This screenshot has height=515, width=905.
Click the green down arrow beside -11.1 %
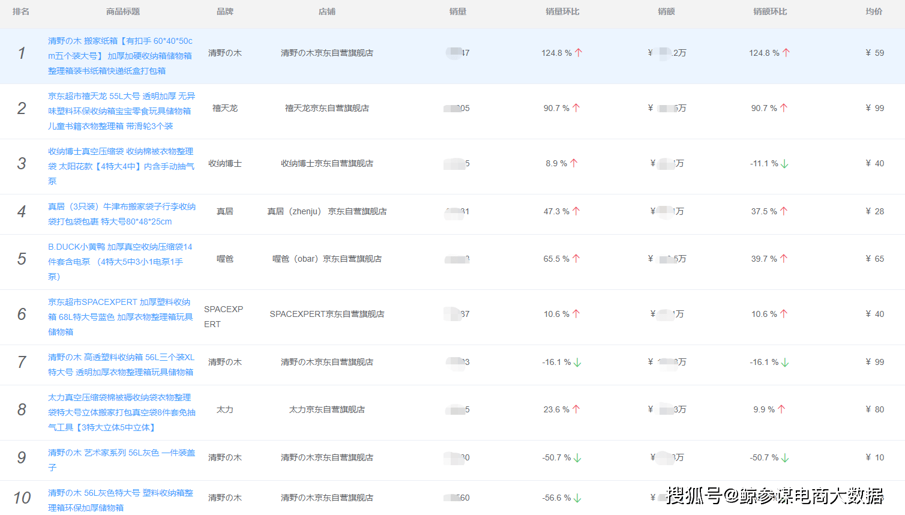click(785, 164)
